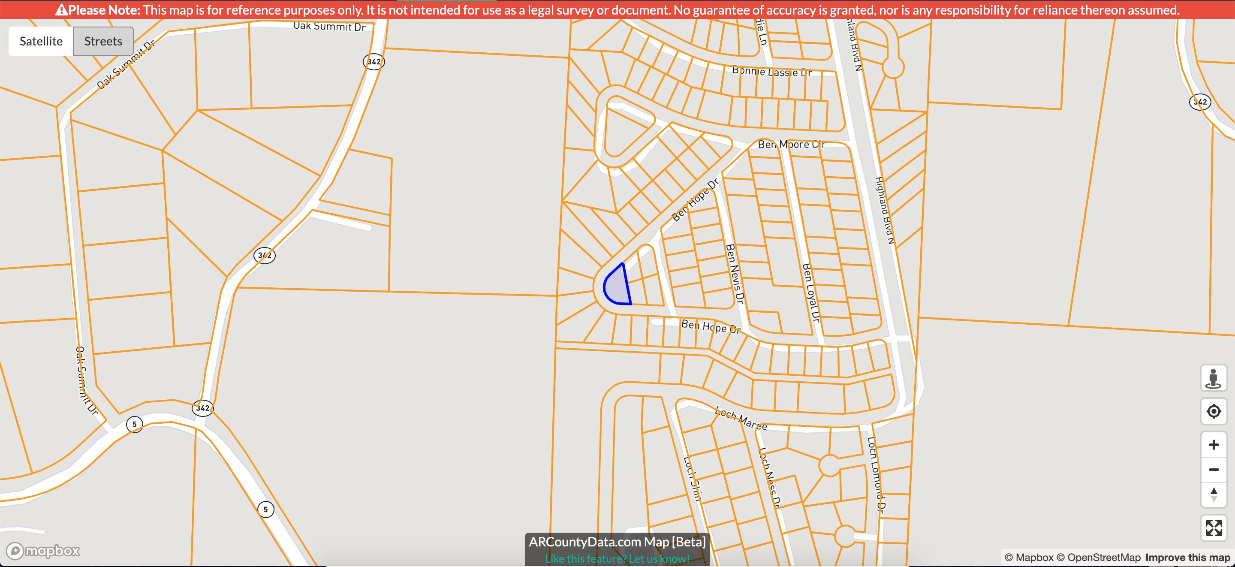Open the © OpenStreetMap attribution link
Viewport: 1235px width, 567px height.
click(x=1098, y=558)
